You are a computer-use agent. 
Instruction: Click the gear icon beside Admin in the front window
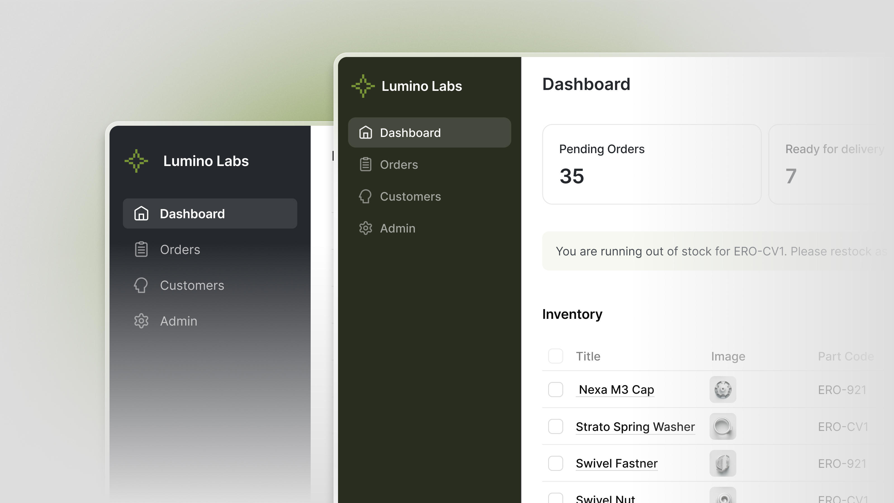coord(365,228)
